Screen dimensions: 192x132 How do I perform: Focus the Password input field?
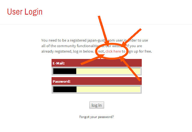click(97, 89)
